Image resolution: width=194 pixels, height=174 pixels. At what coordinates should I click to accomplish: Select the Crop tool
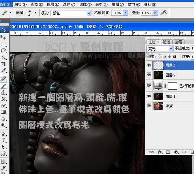[x=3, y=64]
